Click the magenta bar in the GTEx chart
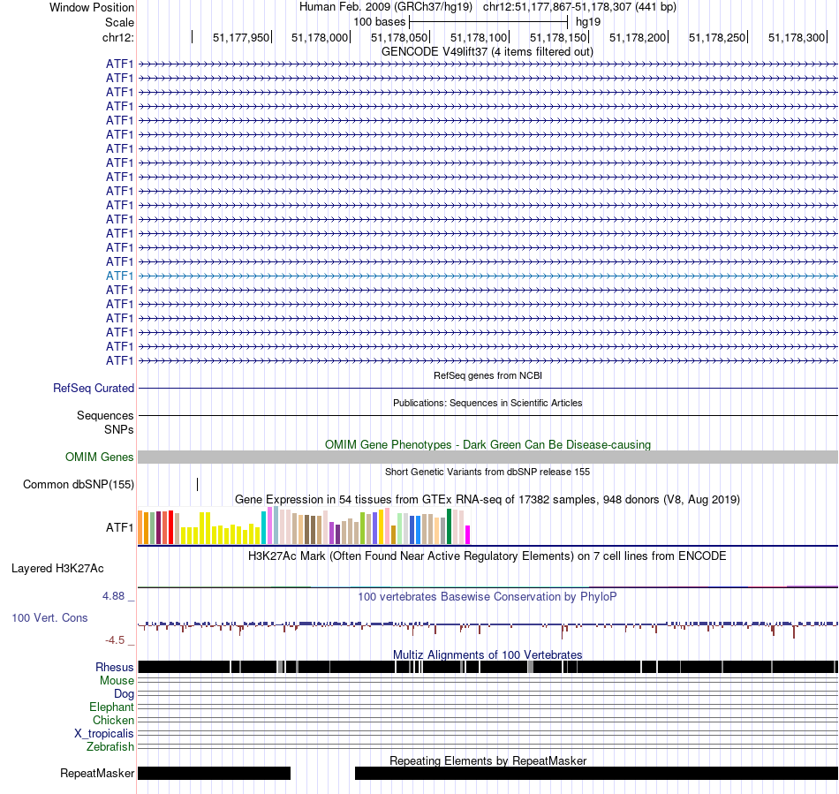 tap(468, 535)
